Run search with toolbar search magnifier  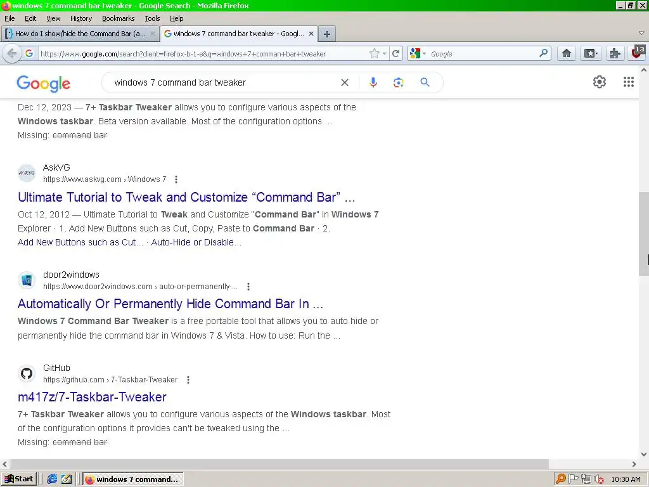543,53
